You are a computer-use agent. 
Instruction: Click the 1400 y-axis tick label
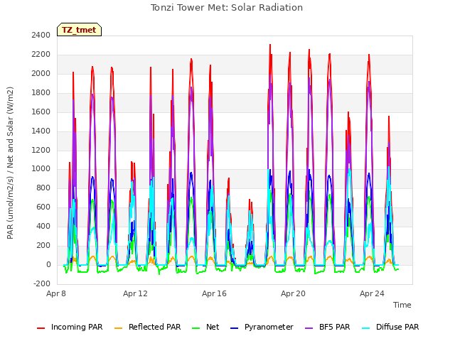41,131
